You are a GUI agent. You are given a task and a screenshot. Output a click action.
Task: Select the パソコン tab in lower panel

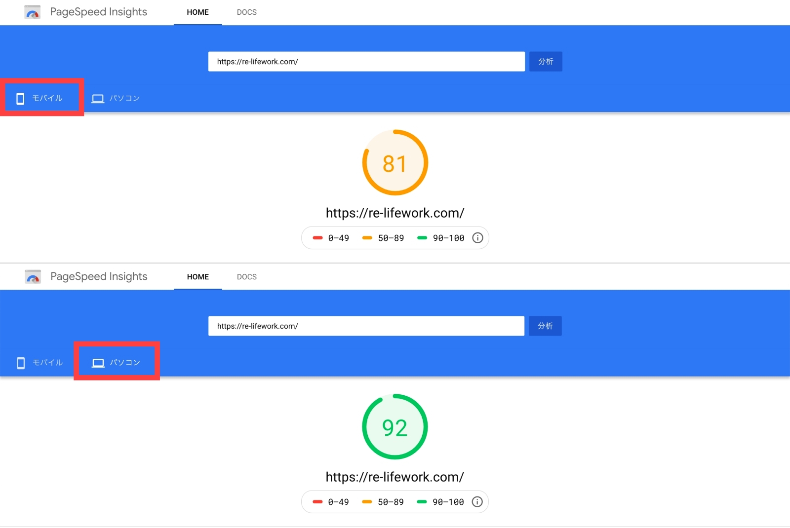coord(117,363)
